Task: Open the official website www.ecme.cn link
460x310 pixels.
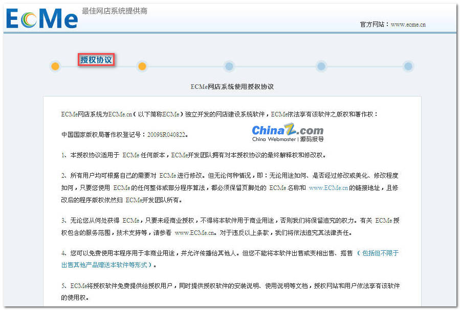Action: point(408,25)
